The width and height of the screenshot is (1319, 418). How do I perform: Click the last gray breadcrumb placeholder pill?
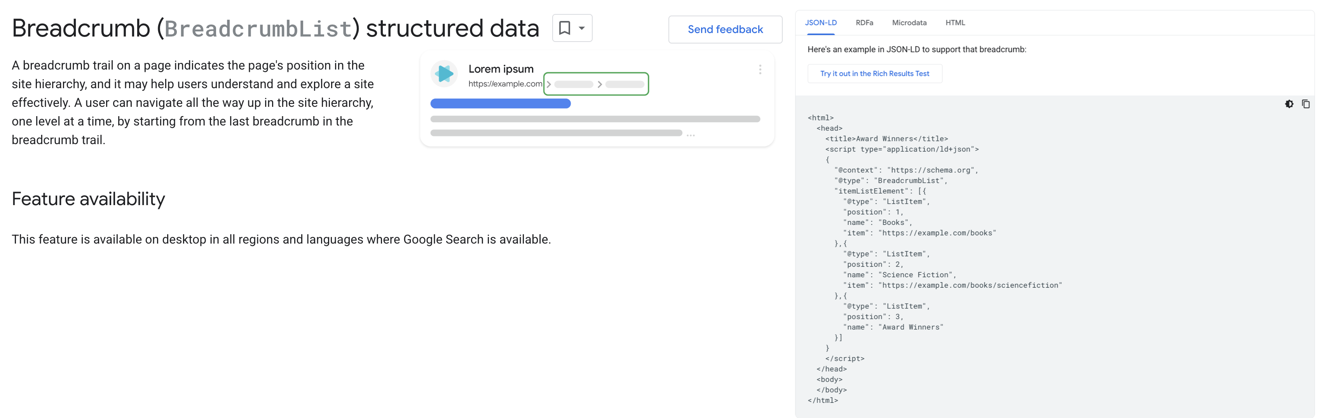(x=625, y=84)
